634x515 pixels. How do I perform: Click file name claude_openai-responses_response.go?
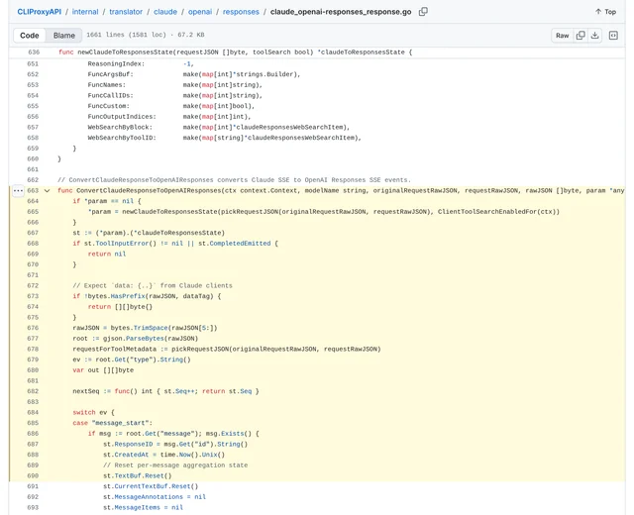[x=341, y=12]
